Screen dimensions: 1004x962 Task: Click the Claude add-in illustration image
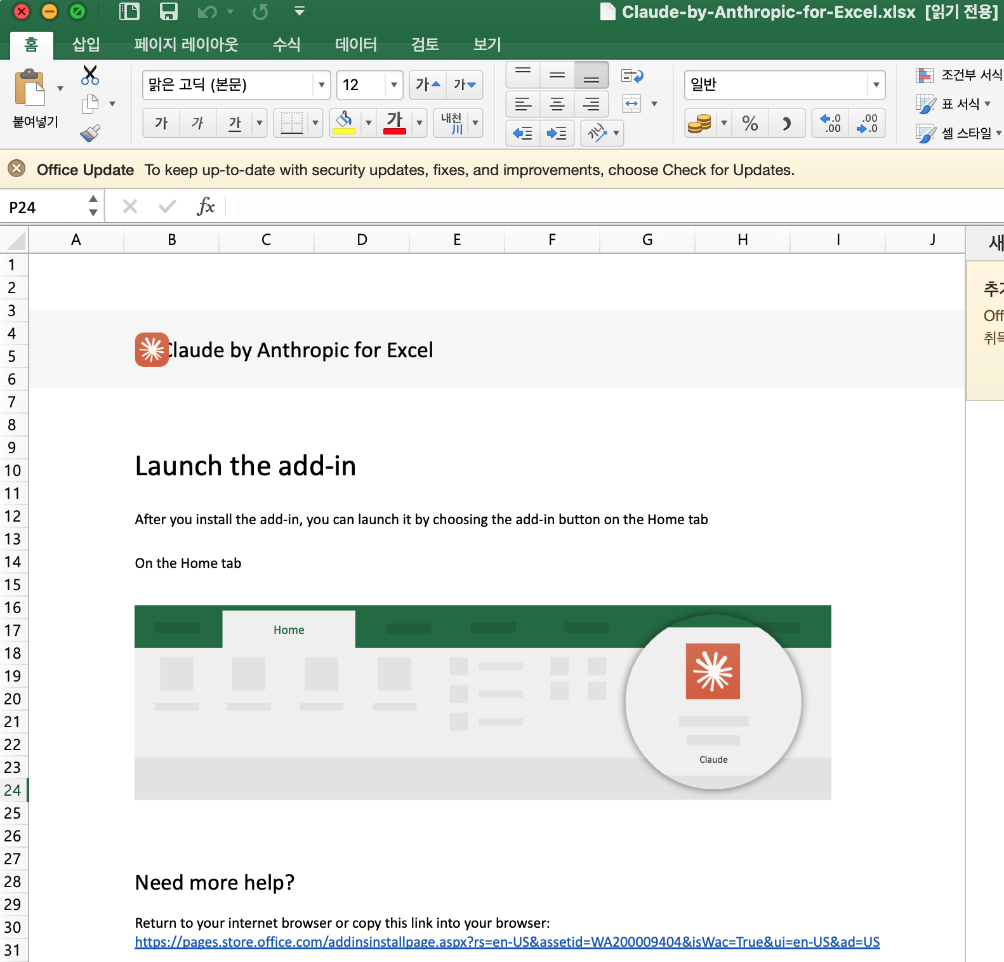[482, 702]
